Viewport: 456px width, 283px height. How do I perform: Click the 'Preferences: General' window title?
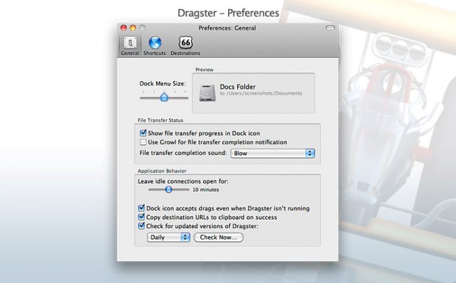click(227, 28)
